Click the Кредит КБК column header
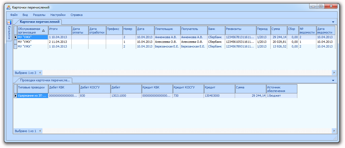Screen dimensions: 345x148 (x=157, y=89)
